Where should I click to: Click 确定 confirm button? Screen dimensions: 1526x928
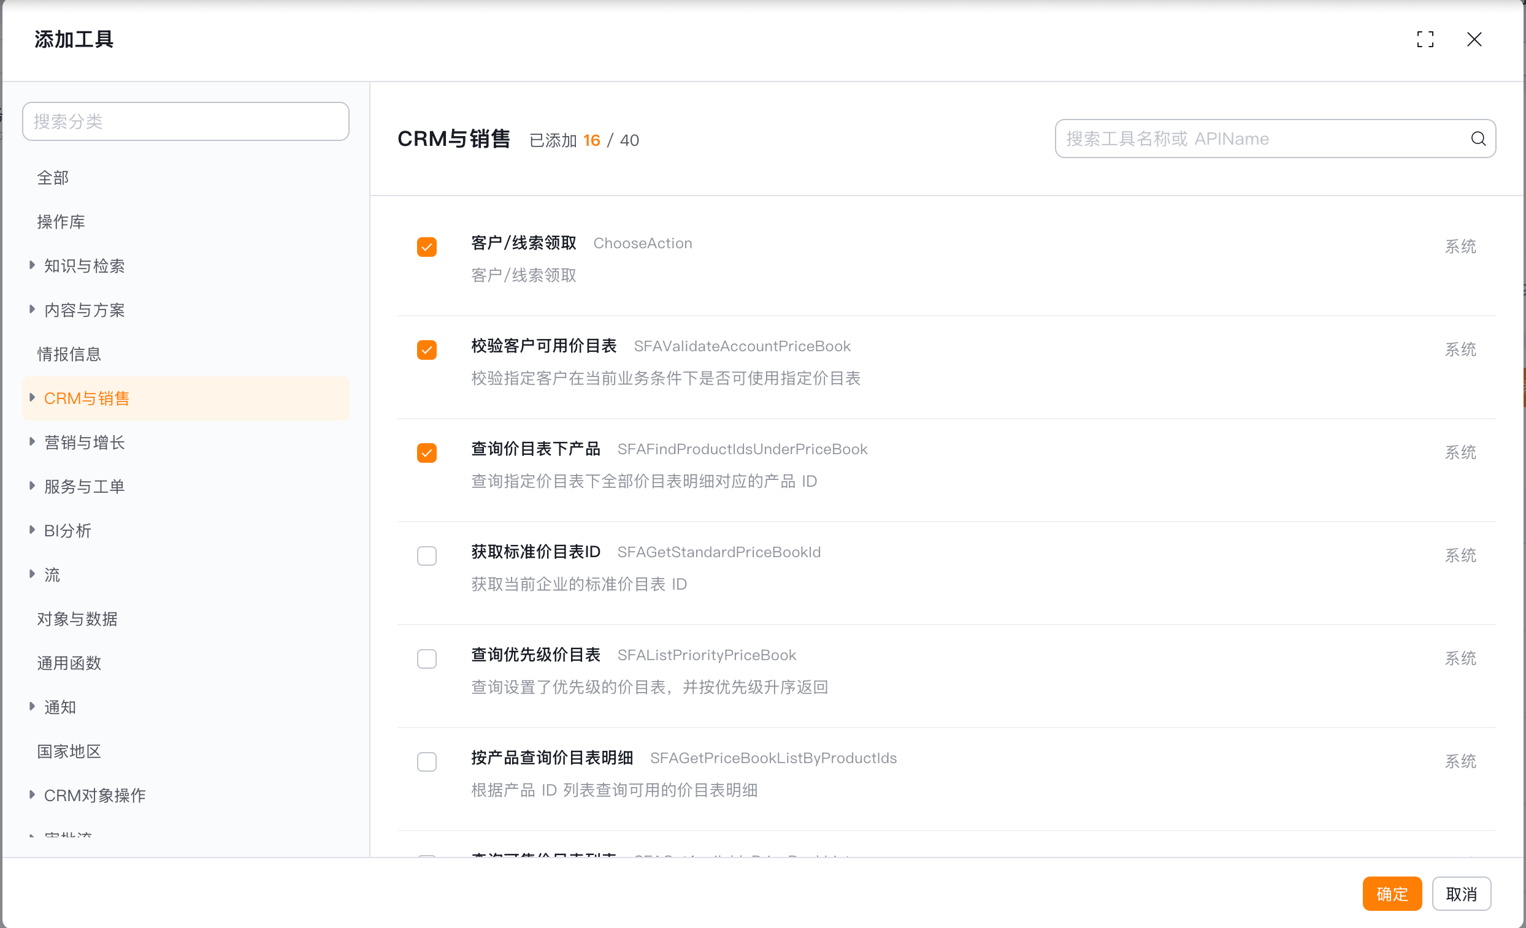pos(1392,894)
